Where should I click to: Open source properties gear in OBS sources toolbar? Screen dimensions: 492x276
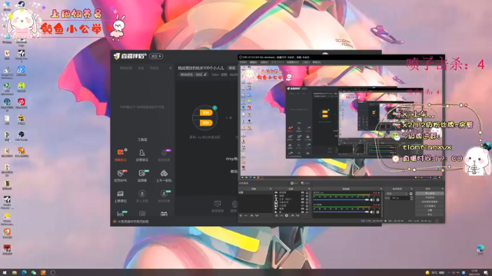click(x=287, y=215)
